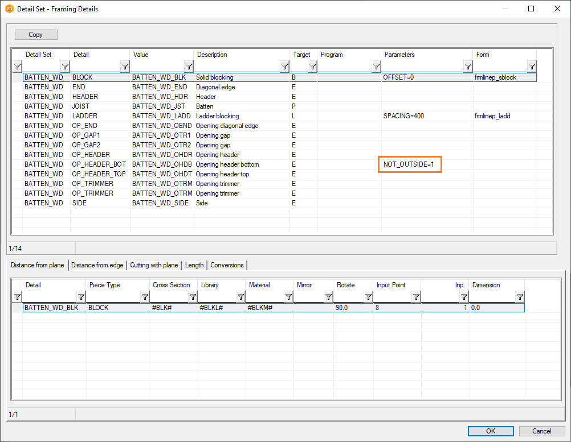Switch to the Conversions tab
The image size is (571, 442).
(x=227, y=265)
